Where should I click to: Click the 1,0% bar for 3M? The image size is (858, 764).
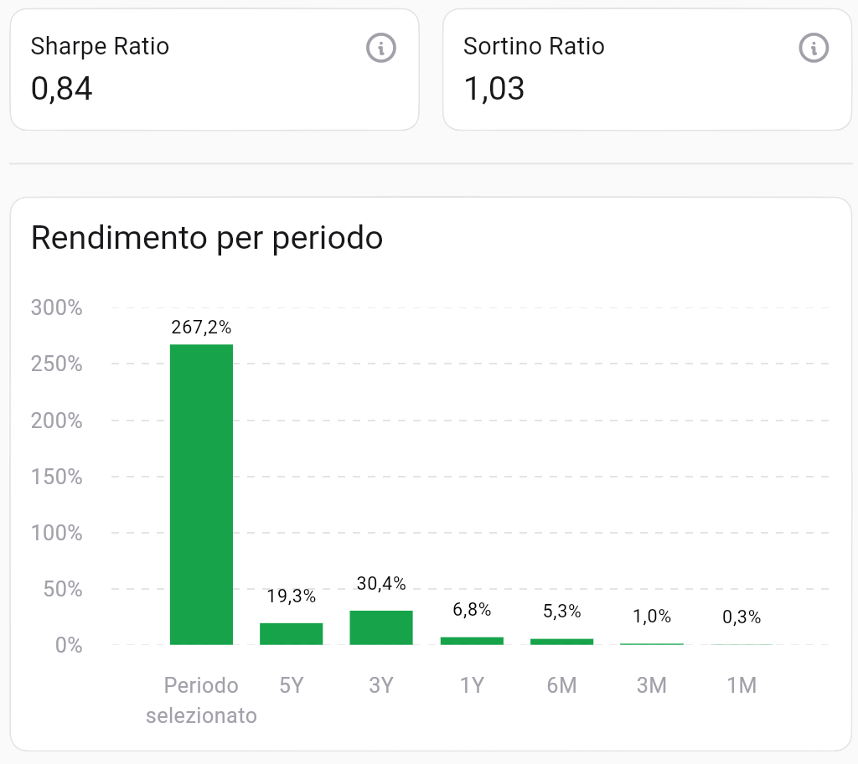[652, 643]
